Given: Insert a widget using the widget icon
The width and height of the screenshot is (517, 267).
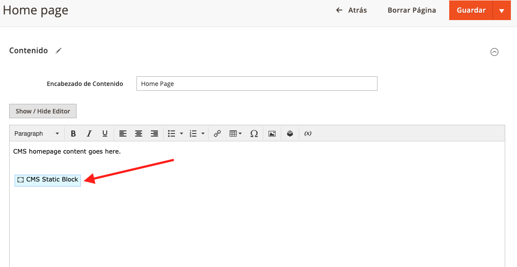Looking at the screenshot, I should [x=290, y=133].
